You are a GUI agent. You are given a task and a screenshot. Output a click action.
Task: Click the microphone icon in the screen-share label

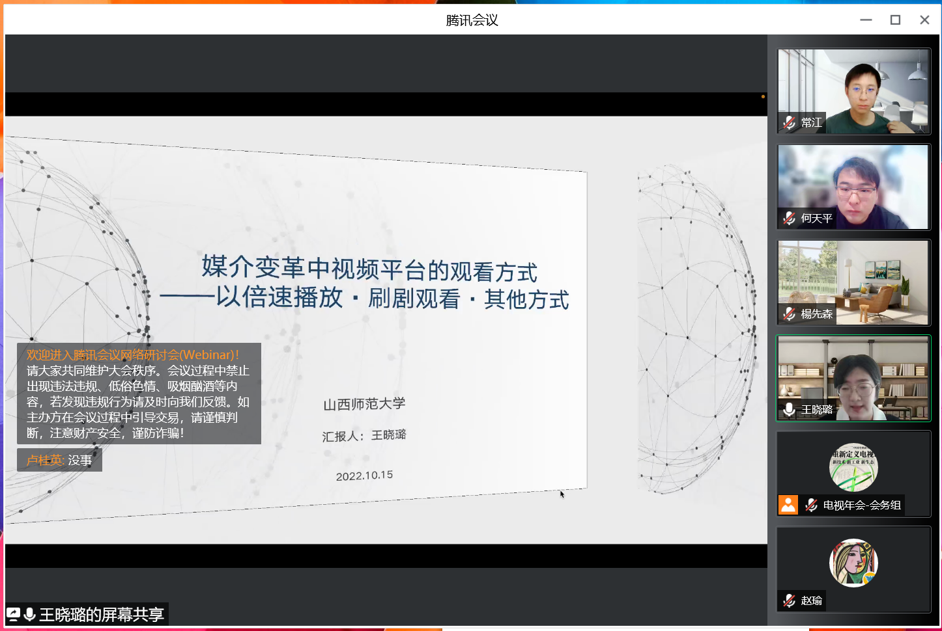[x=29, y=614]
